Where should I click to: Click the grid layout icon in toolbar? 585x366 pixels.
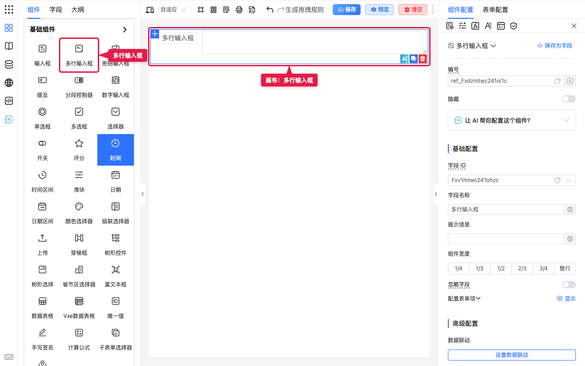213,10
